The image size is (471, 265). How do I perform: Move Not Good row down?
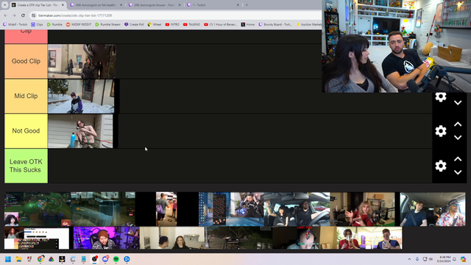[x=458, y=138]
